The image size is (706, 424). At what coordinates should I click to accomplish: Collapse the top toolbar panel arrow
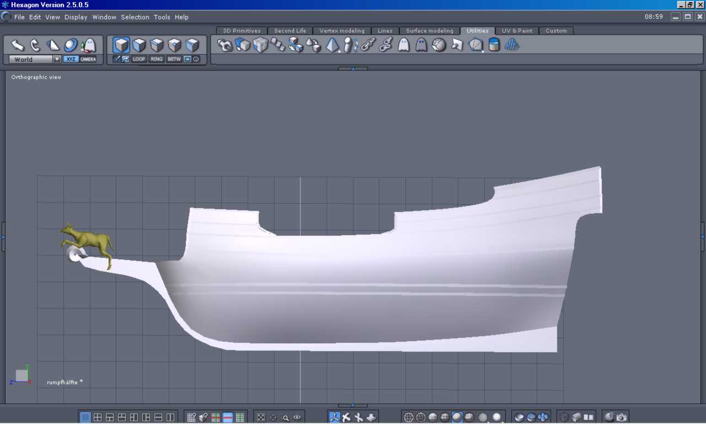pos(353,69)
